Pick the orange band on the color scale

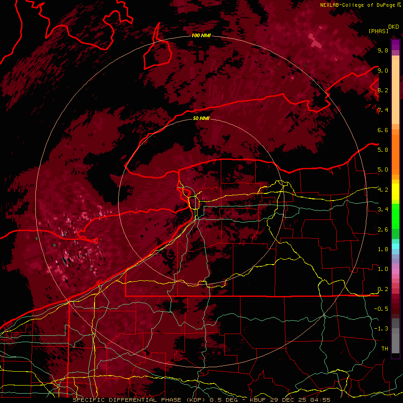click(x=395, y=155)
